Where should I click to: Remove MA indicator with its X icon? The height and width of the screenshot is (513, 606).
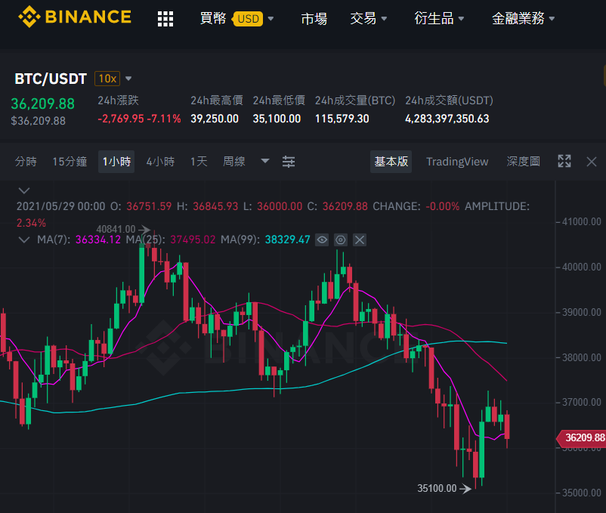pyautogui.click(x=360, y=240)
